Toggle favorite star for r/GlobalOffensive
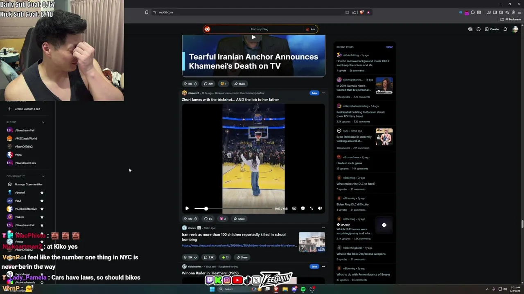 tap(42, 209)
